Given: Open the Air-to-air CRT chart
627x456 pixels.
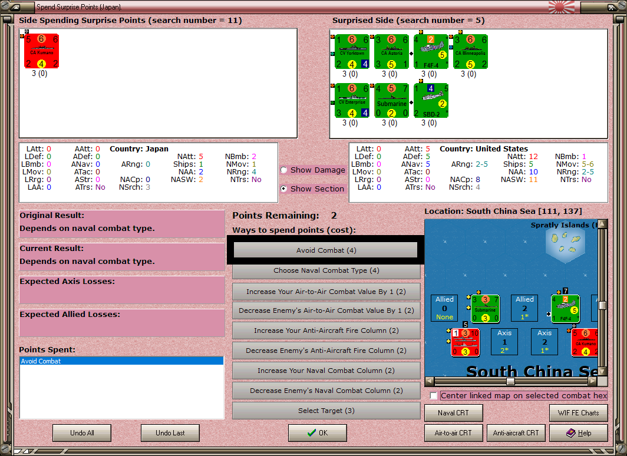Looking at the screenshot, I should click(454, 433).
